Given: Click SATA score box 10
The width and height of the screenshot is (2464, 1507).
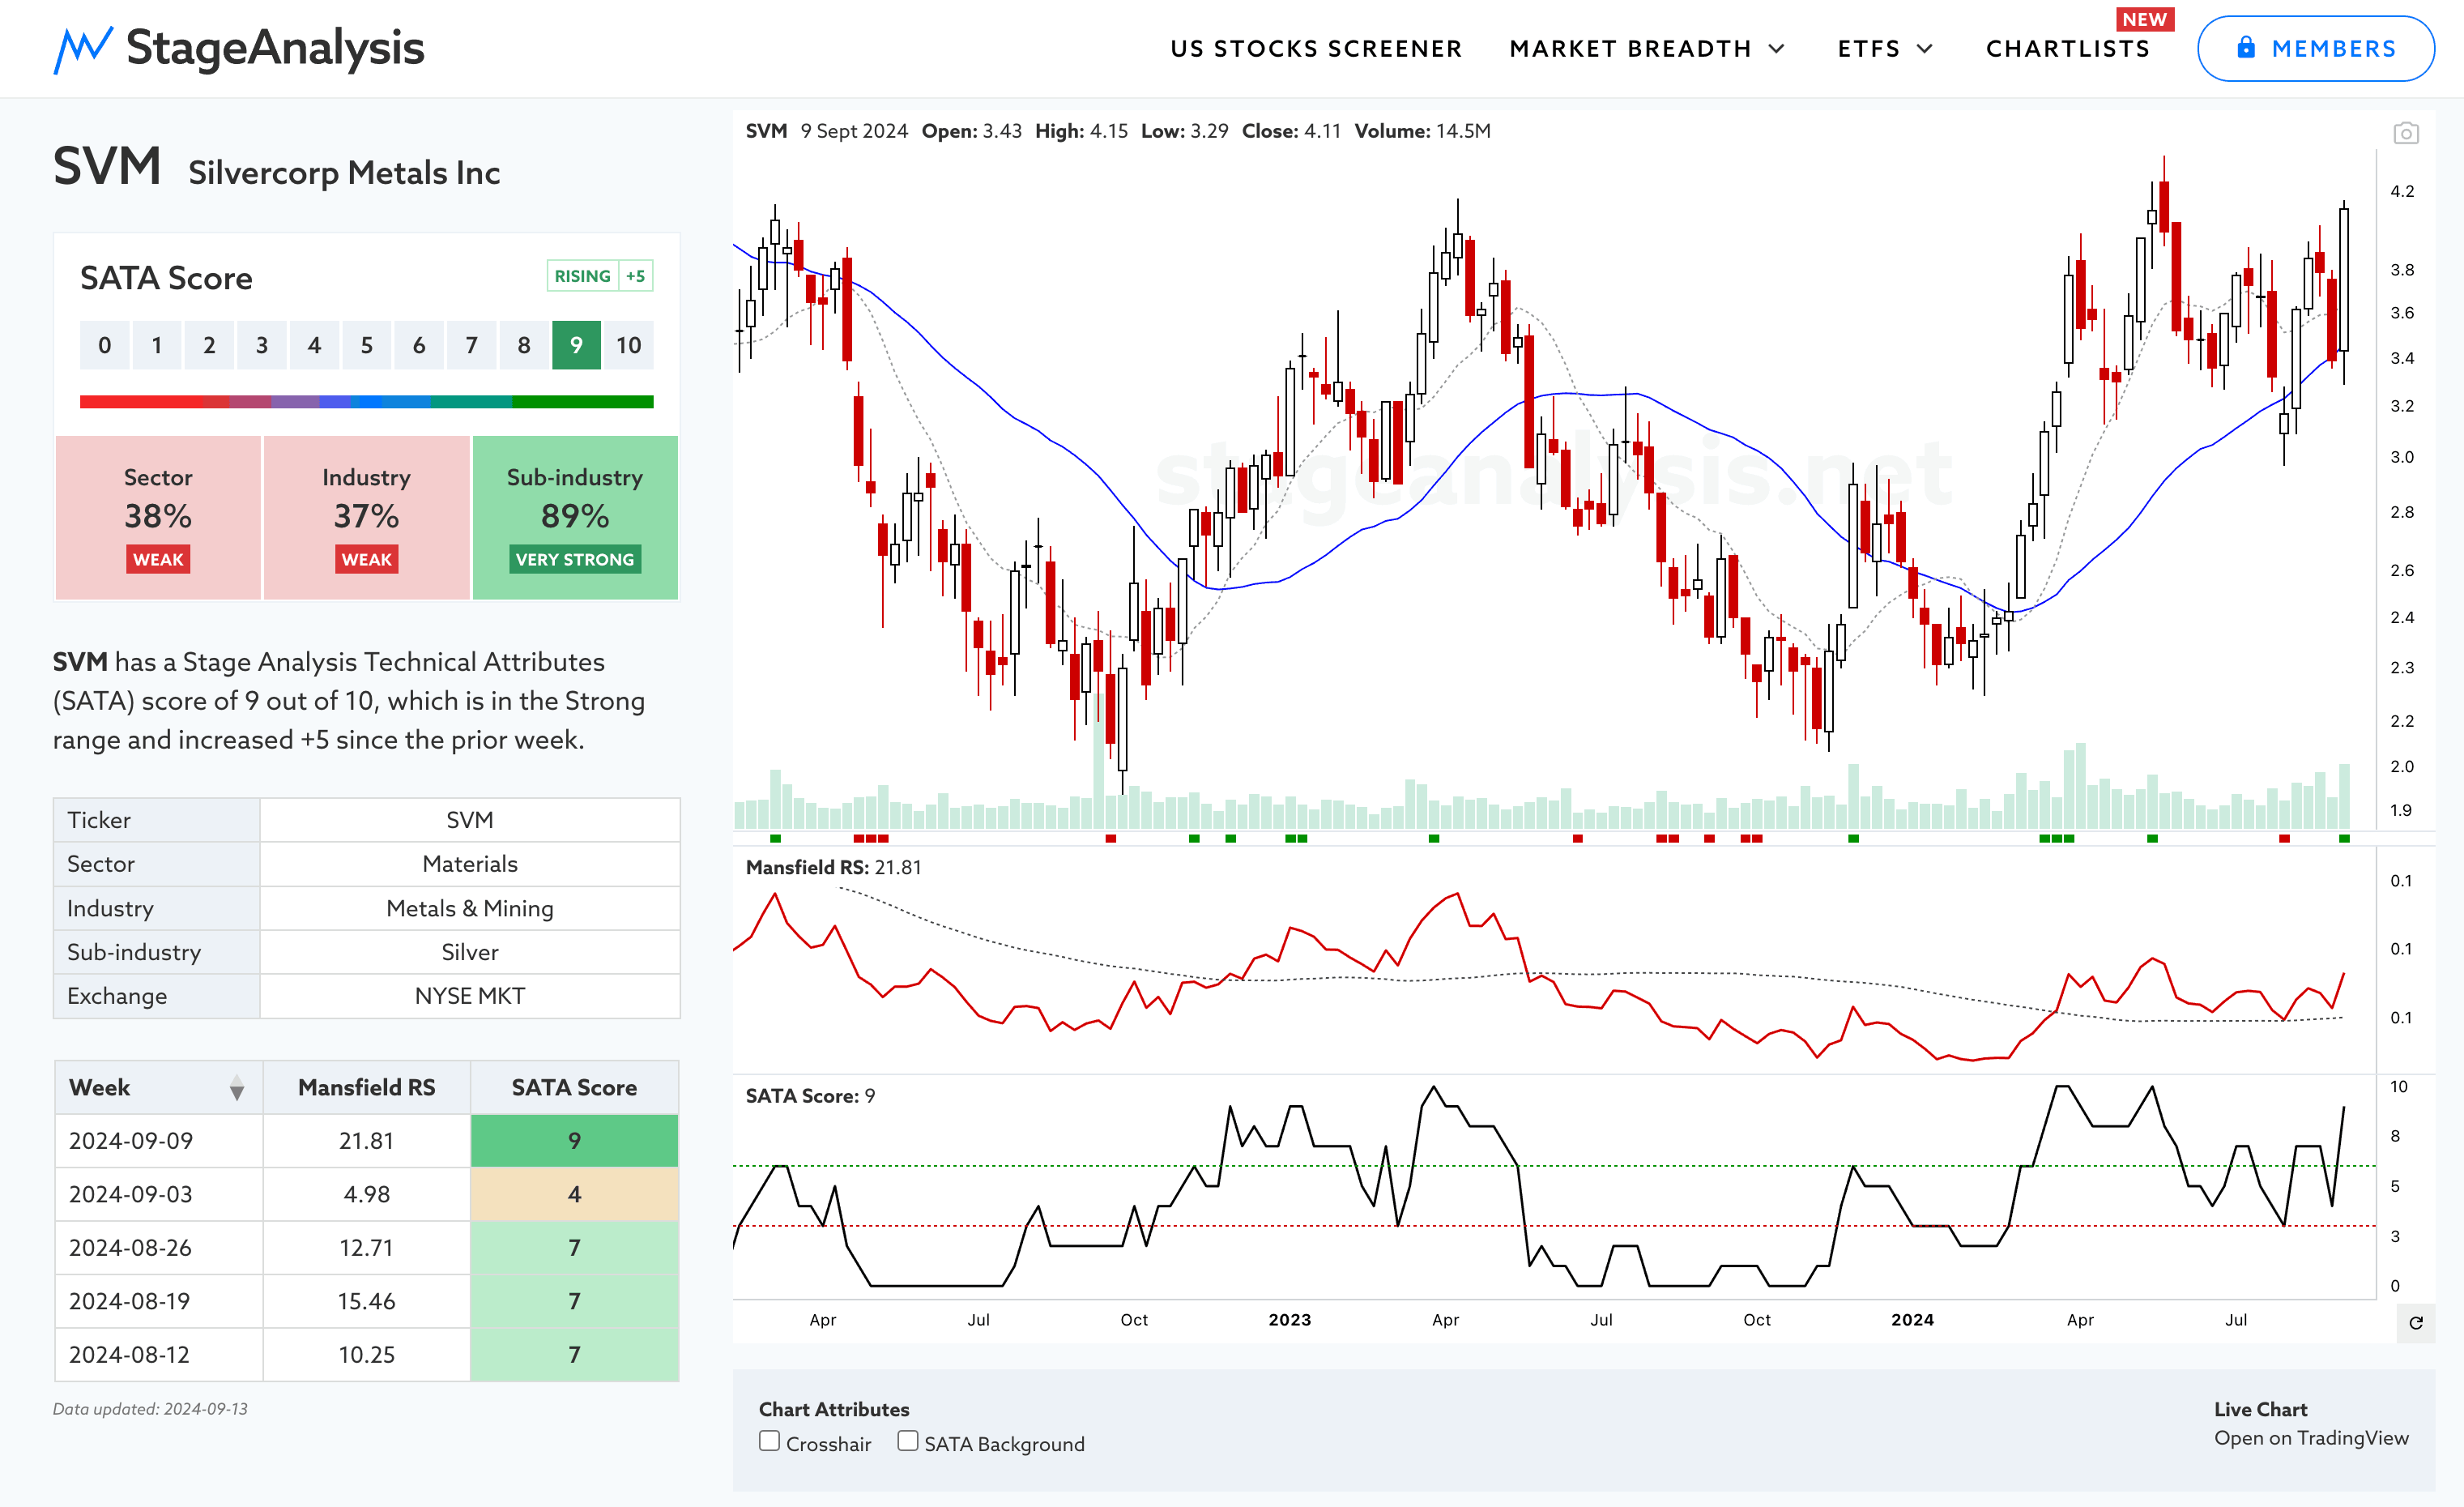Looking at the screenshot, I should (x=628, y=346).
